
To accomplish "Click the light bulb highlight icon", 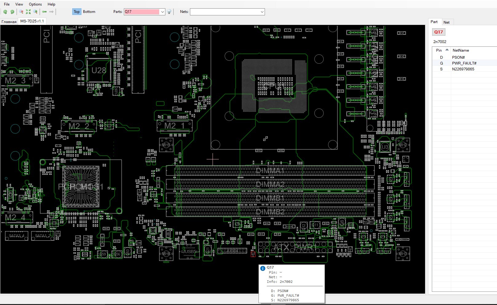I will (x=169, y=12).
